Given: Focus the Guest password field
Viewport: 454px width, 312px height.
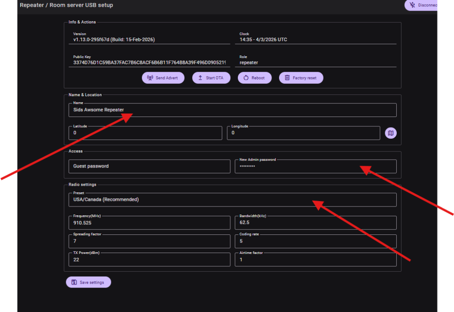Looking at the screenshot, I should (x=149, y=166).
